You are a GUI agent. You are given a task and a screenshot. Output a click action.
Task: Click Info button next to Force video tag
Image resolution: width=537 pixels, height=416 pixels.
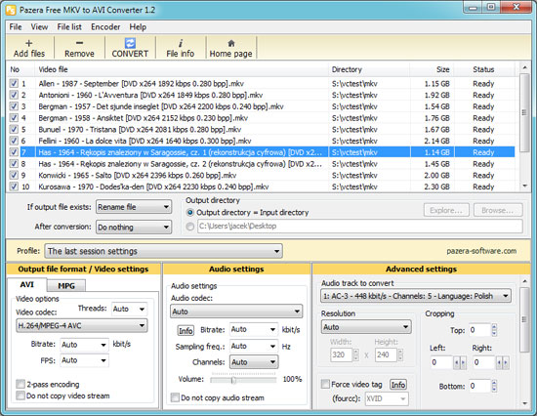point(398,385)
